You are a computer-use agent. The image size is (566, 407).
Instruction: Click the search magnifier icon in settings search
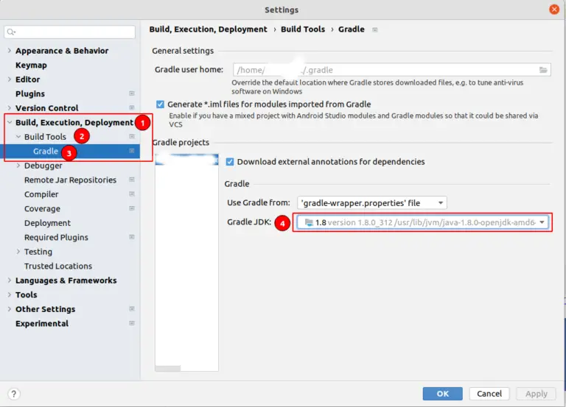tap(11, 32)
